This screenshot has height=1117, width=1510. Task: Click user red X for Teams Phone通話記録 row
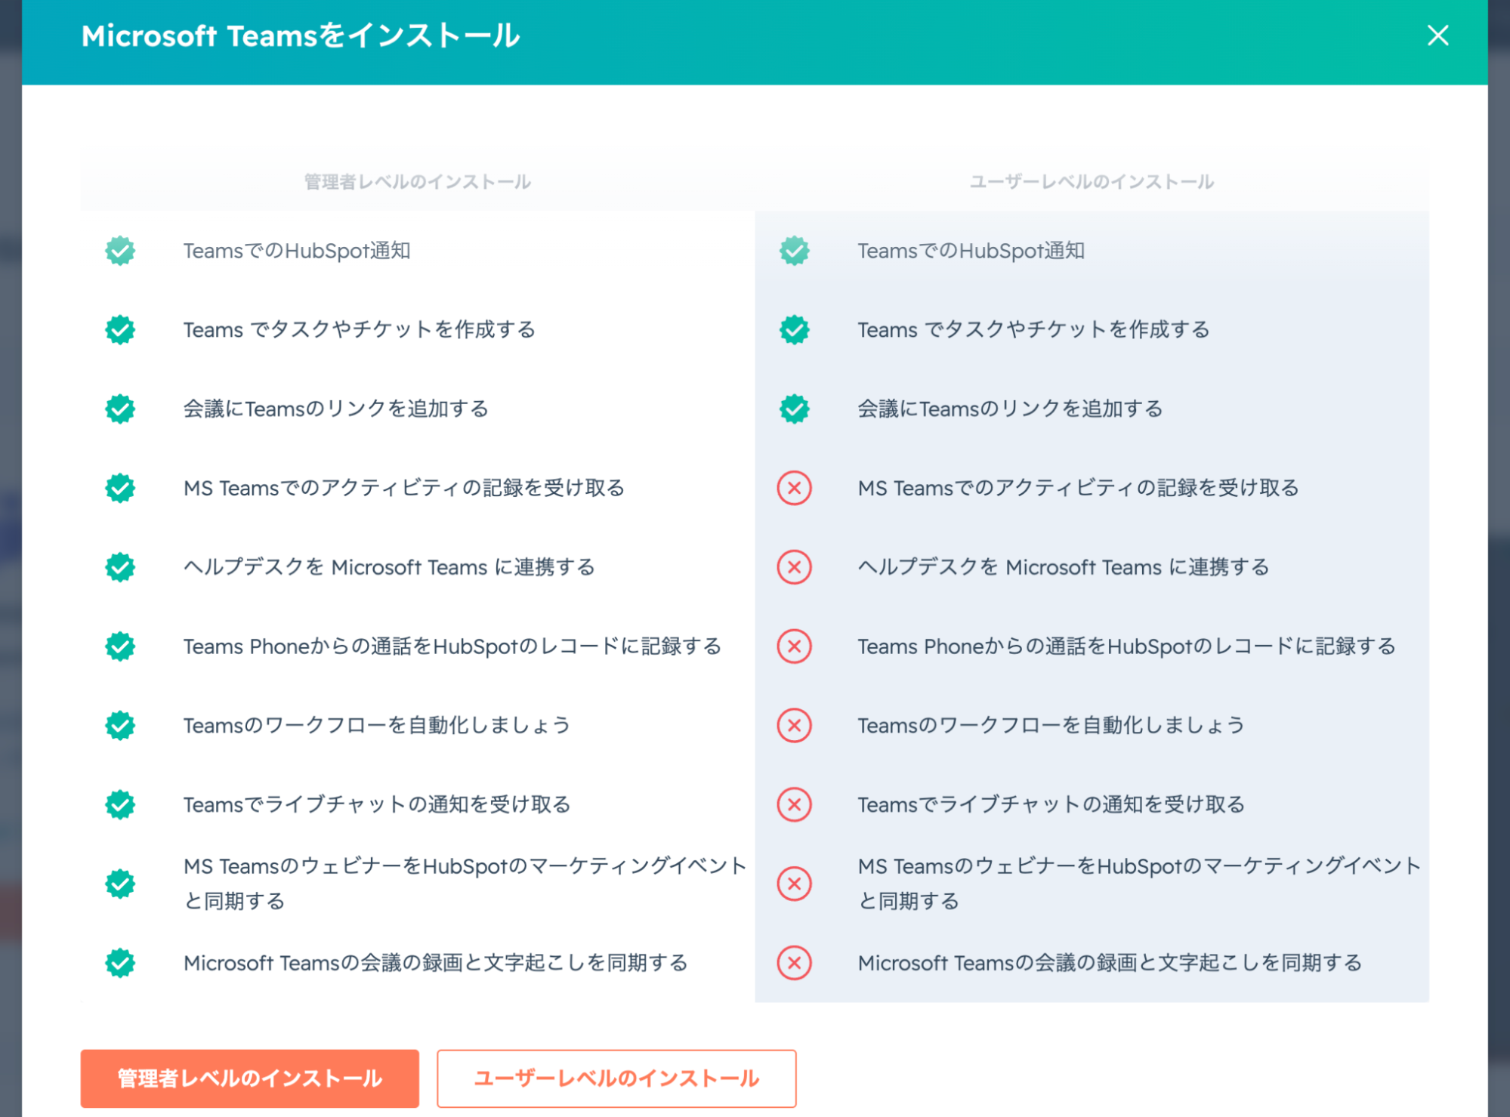click(x=795, y=646)
